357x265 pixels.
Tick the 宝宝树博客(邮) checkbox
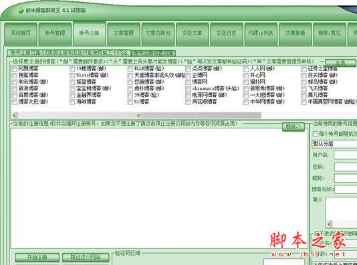(72, 88)
